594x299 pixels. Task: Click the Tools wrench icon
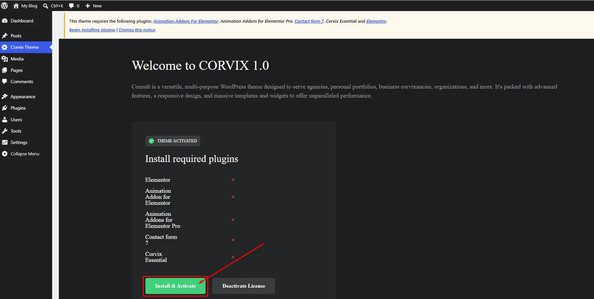5,131
